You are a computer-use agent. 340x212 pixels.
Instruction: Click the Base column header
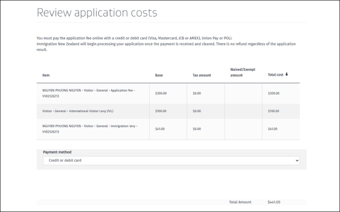pyautogui.click(x=159, y=75)
